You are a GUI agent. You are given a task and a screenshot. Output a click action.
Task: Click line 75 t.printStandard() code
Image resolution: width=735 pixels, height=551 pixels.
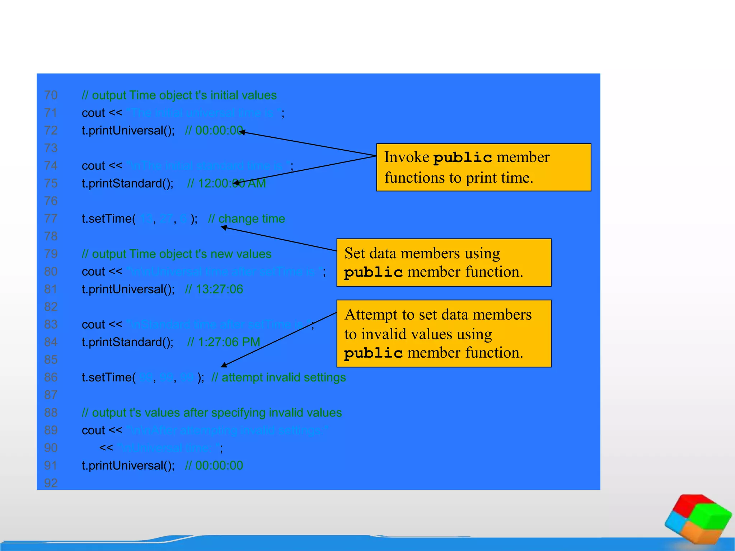coord(127,183)
